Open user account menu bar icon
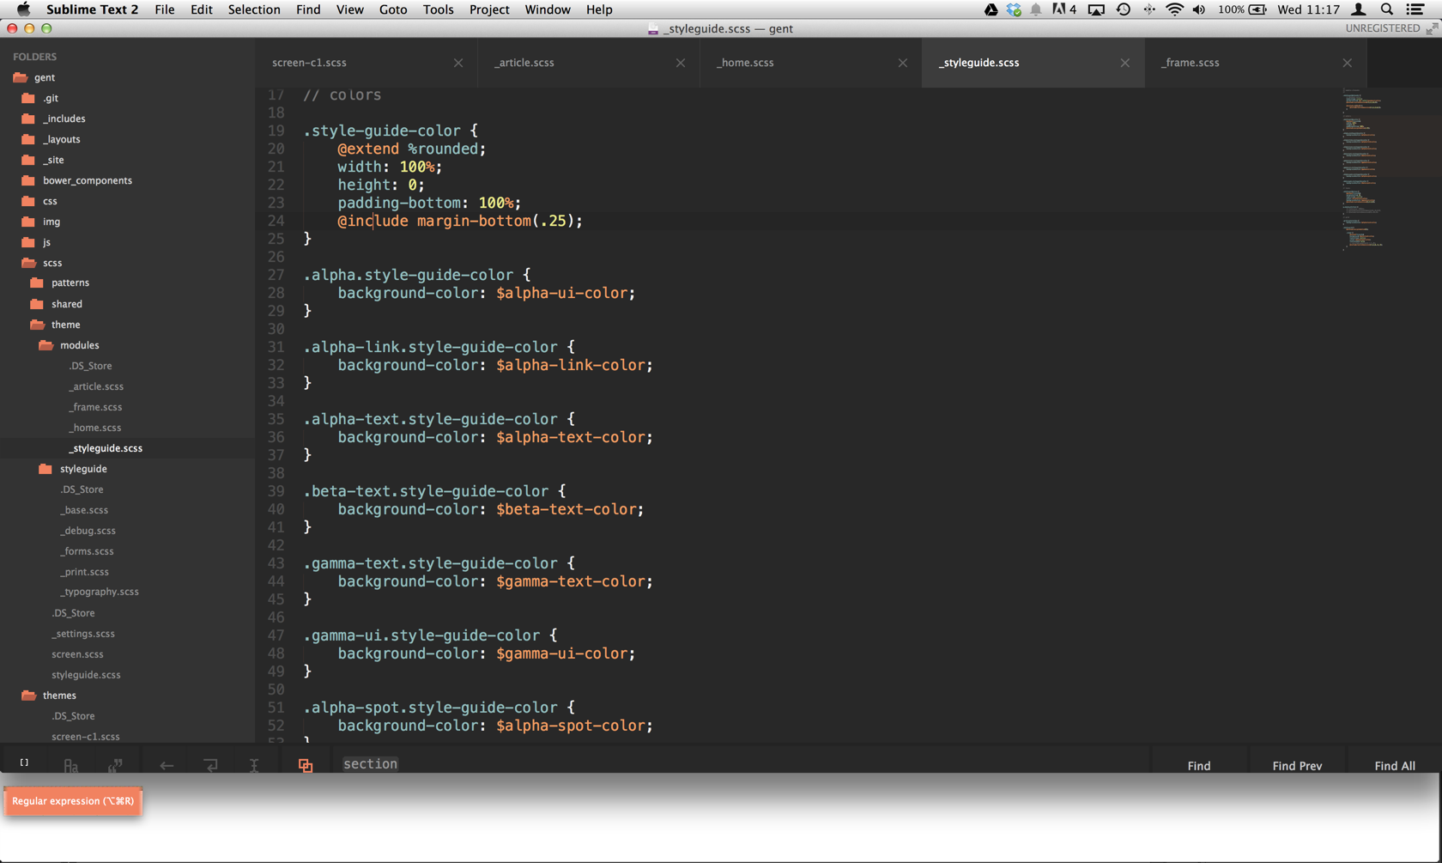The width and height of the screenshot is (1442, 863). click(x=1359, y=9)
